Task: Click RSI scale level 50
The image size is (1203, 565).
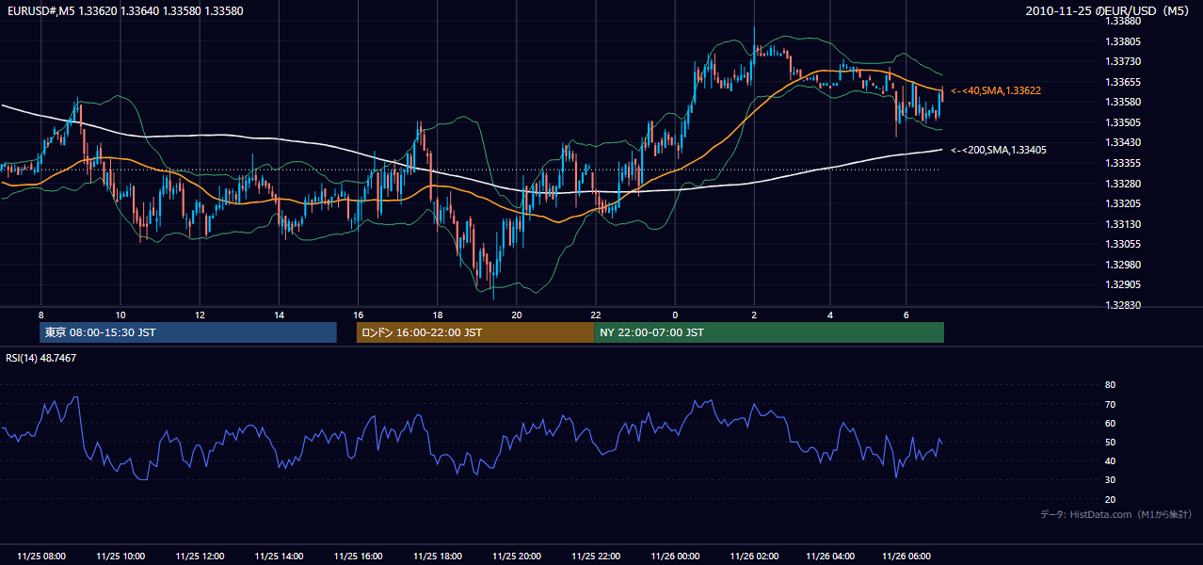Action: 1110,442
